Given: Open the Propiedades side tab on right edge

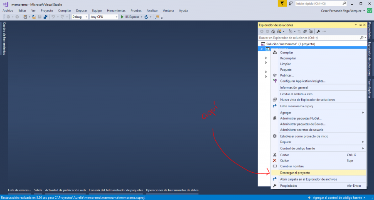Looking at the screenshot, I should (369, 31).
